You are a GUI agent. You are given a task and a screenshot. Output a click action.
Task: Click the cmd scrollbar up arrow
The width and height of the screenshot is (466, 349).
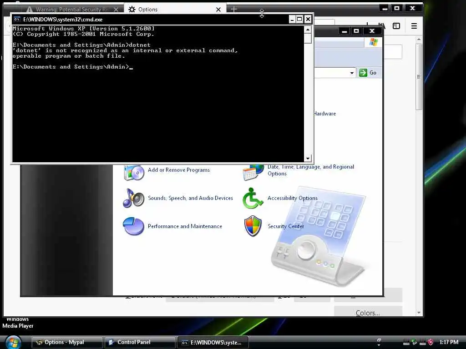coord(308,30)
